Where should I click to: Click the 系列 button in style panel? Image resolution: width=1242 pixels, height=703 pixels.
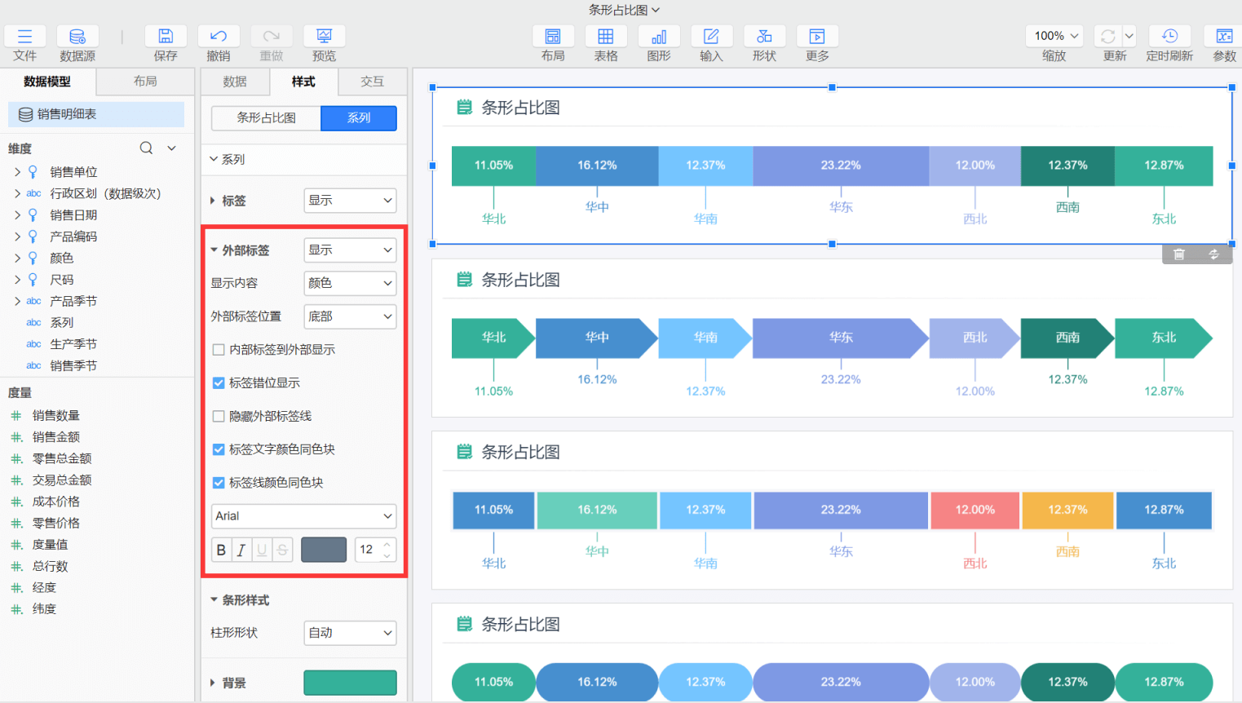[x=358, y=117]
